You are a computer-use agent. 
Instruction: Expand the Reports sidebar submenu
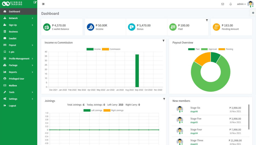(x=18, y=72)
